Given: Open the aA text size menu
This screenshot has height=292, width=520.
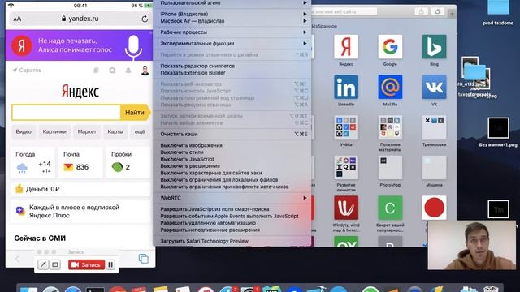Looking at the screenshot, I should [x=17, y=19].
